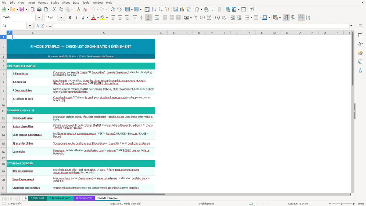
Task: Format as percent icon
Action: (x=196, y=18)
